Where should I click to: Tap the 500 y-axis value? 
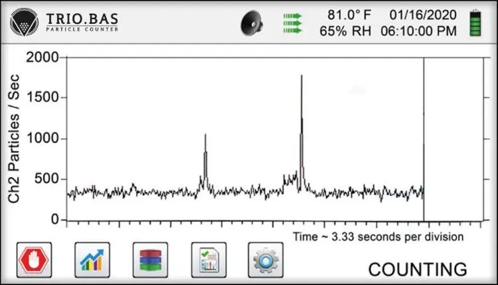46,179
